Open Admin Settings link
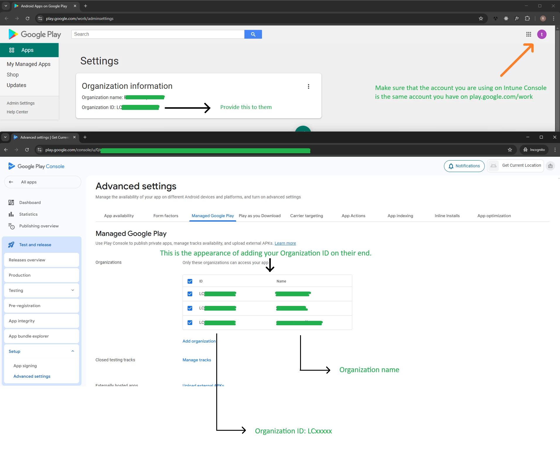Viewport: 560px width, 458px height. [x=21, y=103]
